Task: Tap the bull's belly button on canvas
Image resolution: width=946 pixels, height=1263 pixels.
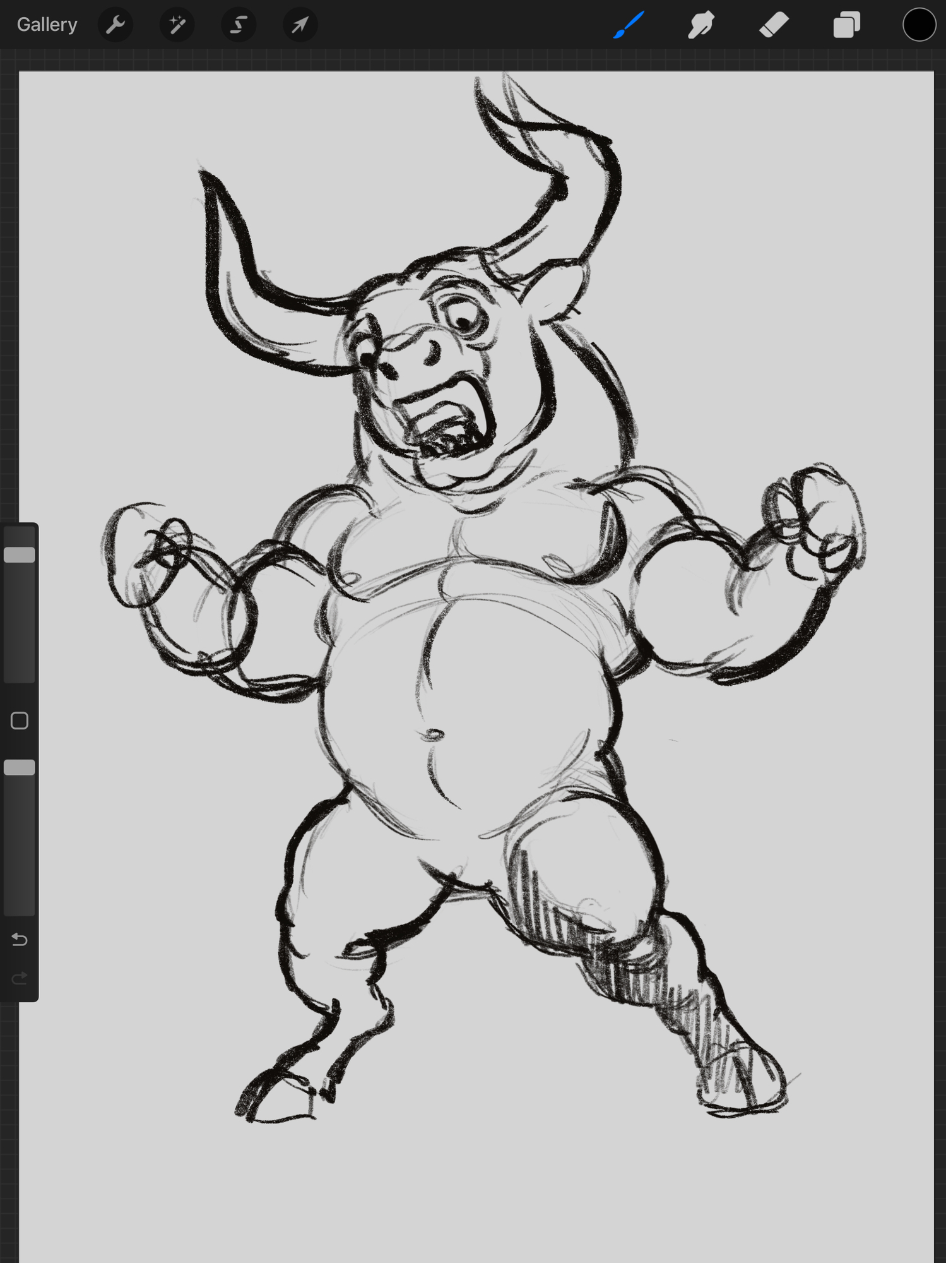Action: (x=433, y=734)
